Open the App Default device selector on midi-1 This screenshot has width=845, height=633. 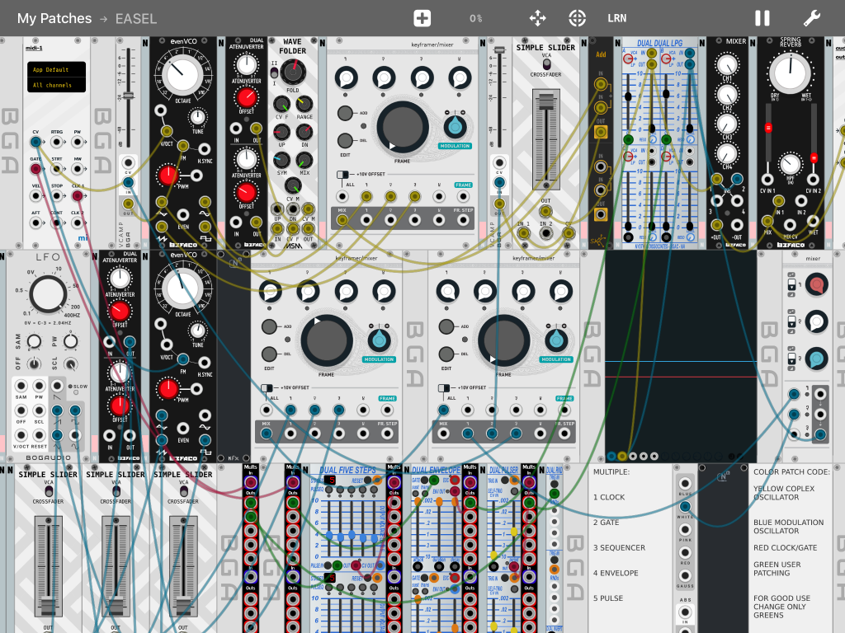[57, 69]
